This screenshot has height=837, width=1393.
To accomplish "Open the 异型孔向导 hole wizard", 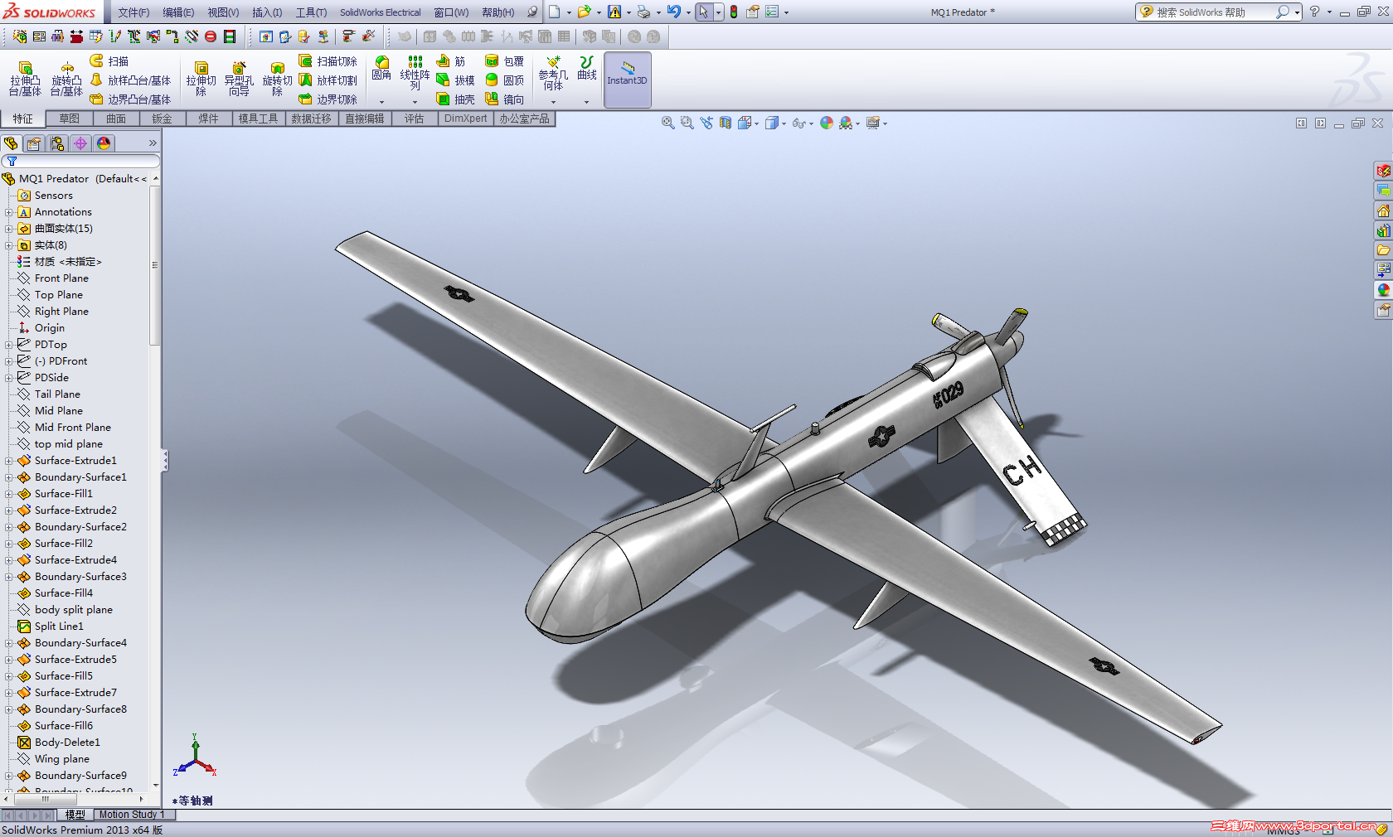I will click(x=239, y=79).
